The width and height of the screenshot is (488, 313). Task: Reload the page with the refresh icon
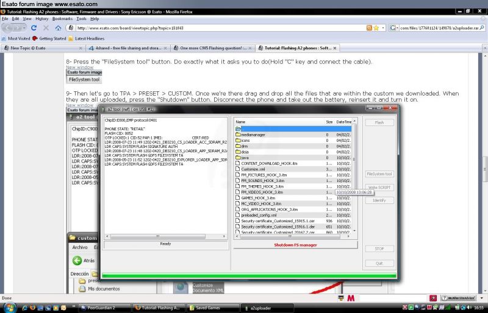pyautogui.click(x=34, y=28)
